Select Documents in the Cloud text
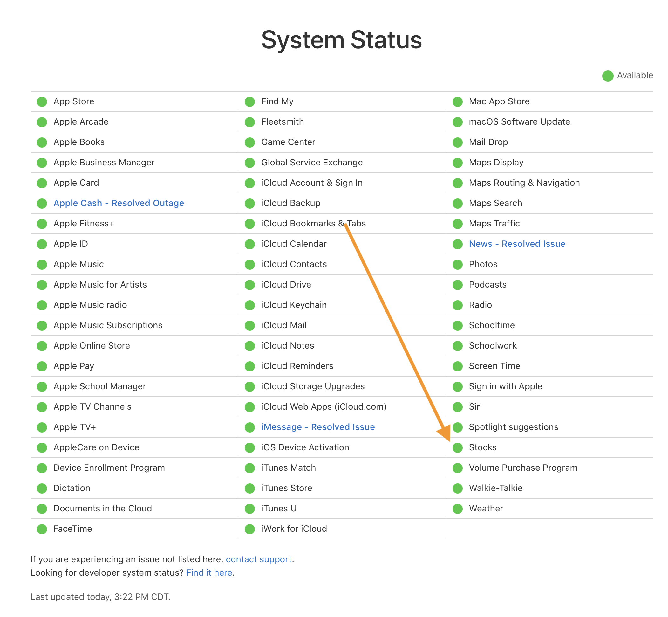Image resolution: width=668 pixels, height=617 pixels. click(x=102, y=509)
